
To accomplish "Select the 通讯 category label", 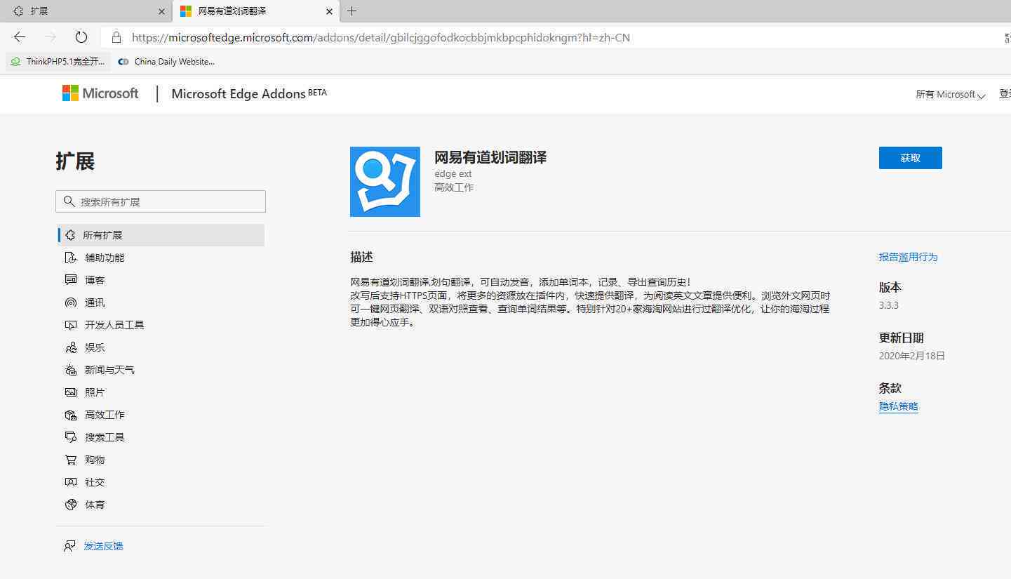I will click(95, 302).
